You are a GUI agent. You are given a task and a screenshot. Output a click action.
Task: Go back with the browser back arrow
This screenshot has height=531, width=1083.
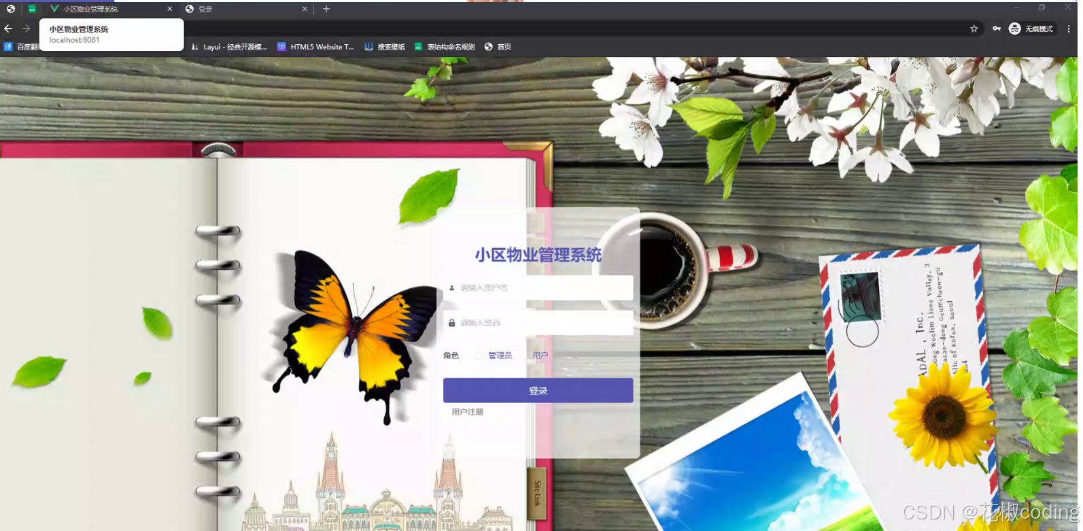[x=8, y=29]
